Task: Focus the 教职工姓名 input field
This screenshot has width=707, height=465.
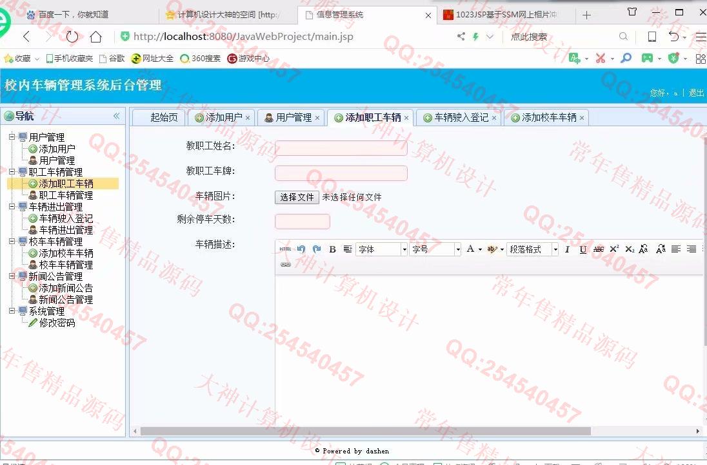Action: click(341, 147)
